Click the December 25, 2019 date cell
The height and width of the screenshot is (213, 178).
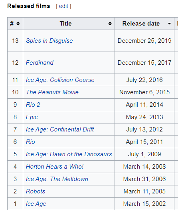pyautogui.click(x=144, y=41)
